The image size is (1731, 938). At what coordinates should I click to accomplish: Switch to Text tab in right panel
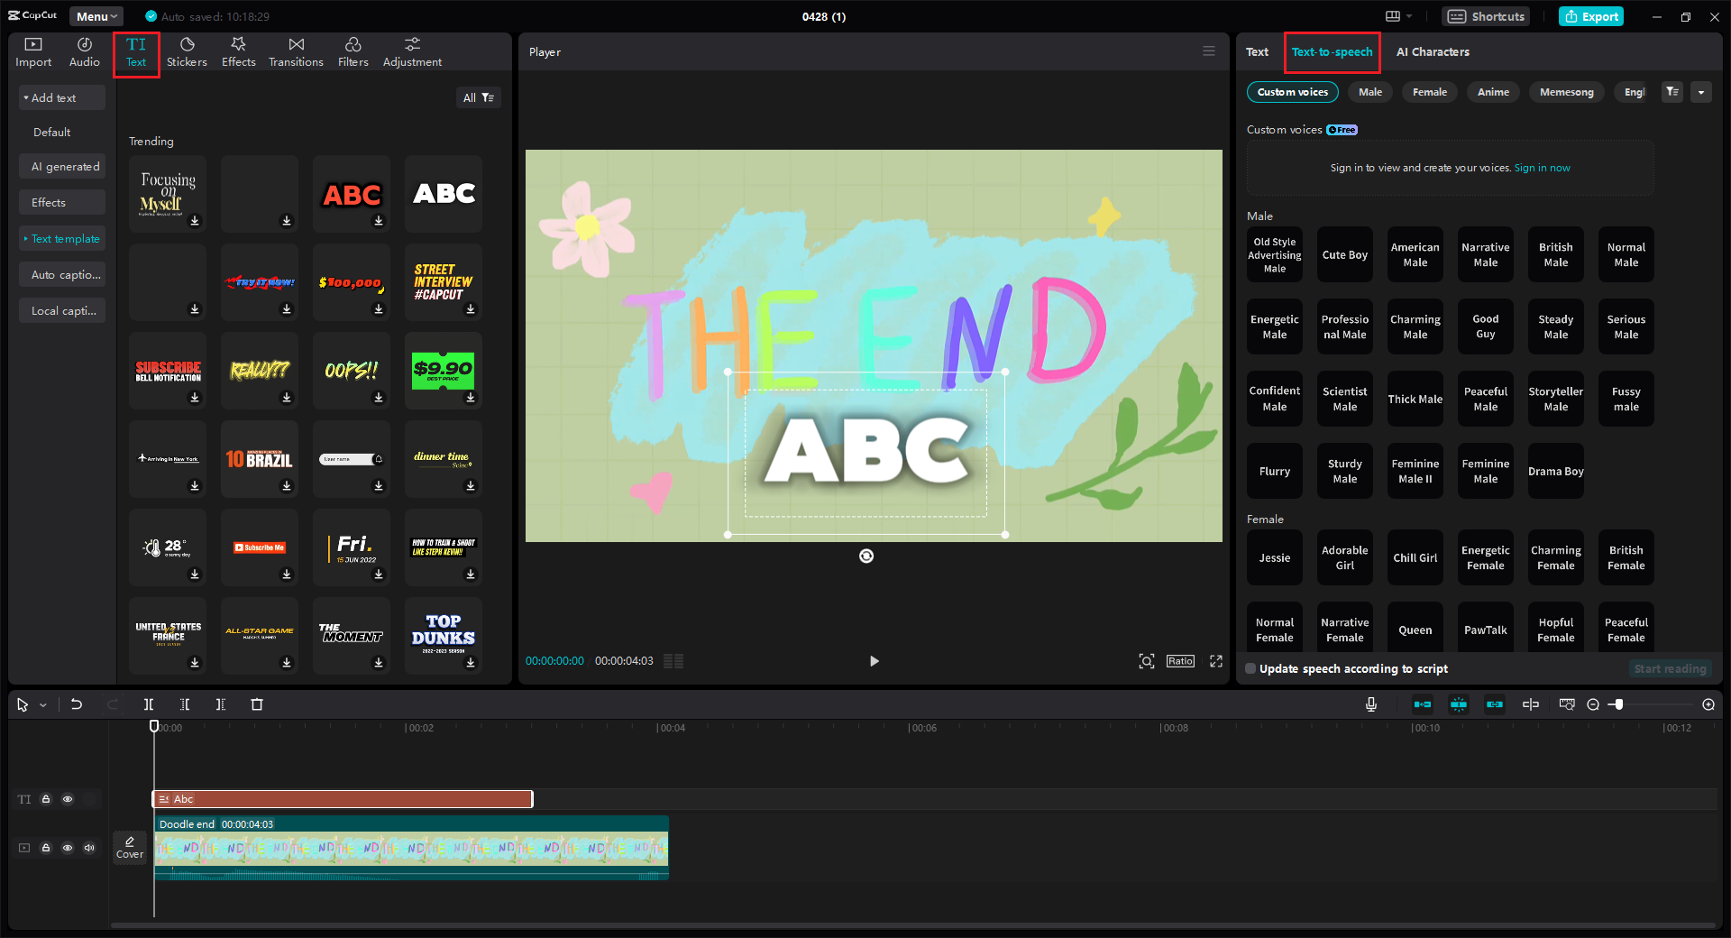(x=1257, y=52)
